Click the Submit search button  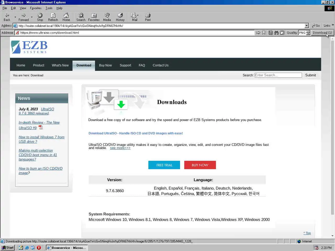point(310,75)
